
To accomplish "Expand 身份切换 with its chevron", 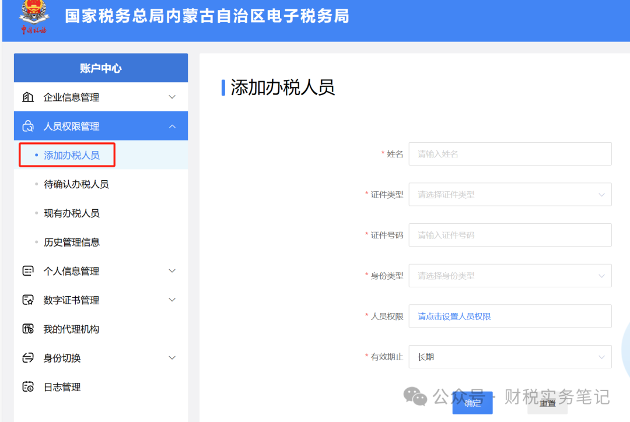I will point(172,358).
